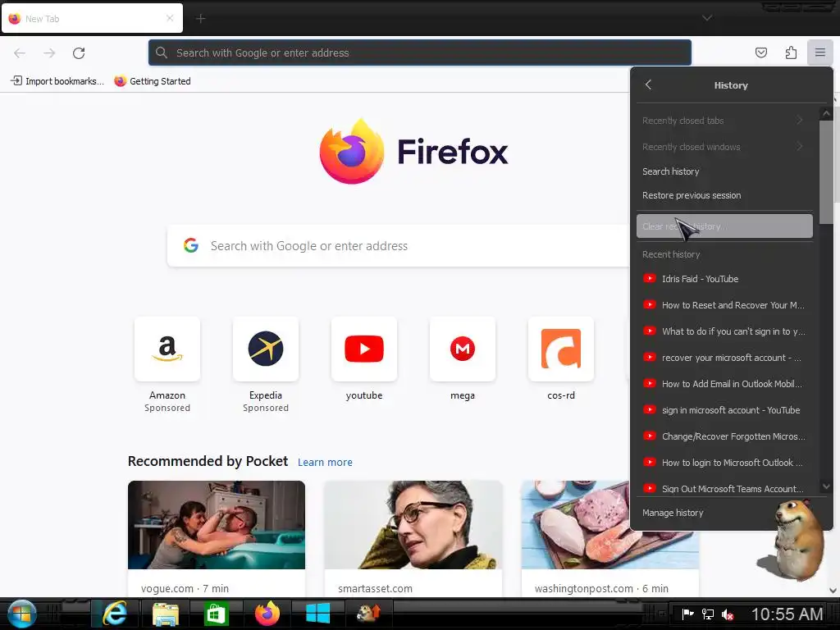This screenshot has height=630, width=840.
Task: Click History panel scrollbar down arrow
Action: pos(826,486)
